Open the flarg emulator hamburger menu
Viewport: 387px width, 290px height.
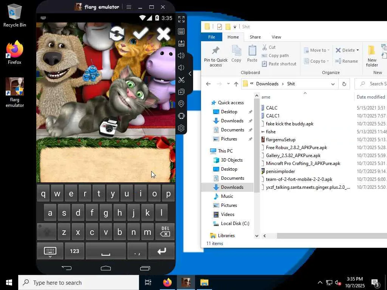coord(129,7)
